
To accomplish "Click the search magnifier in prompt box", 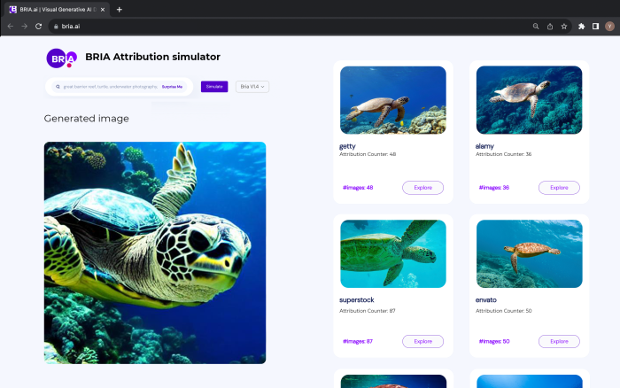I will (x=58, y=87).
